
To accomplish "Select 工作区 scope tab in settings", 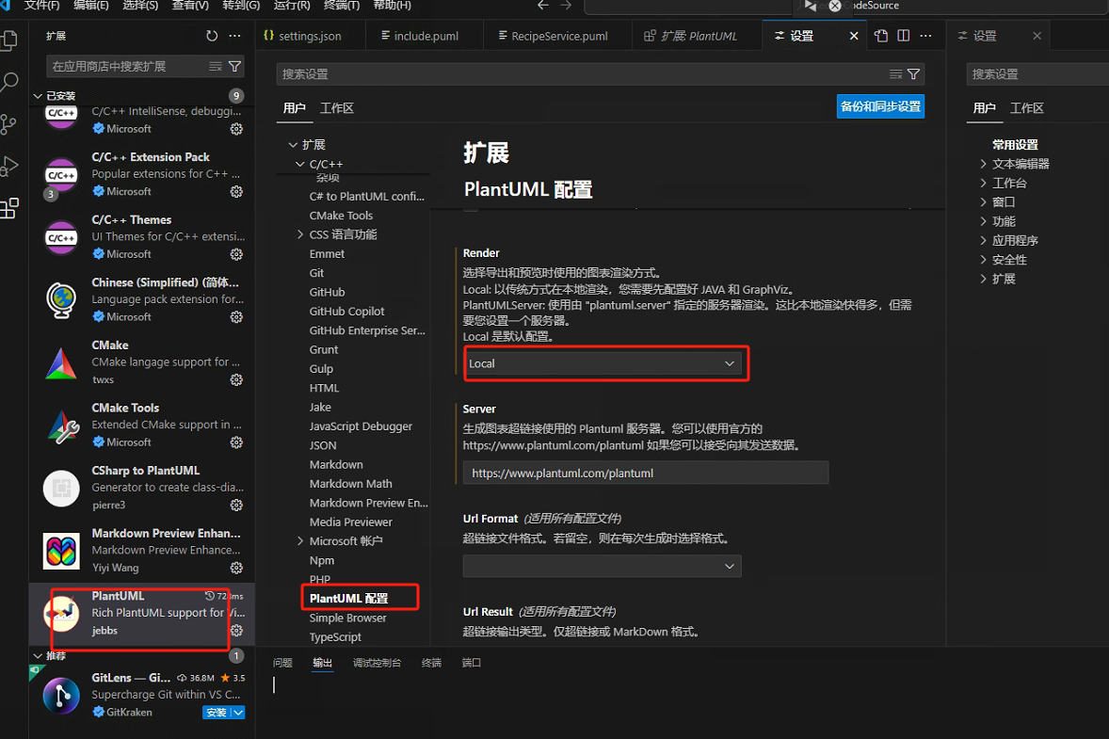I will click(337, 108).
